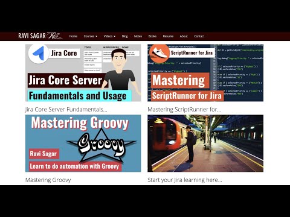This screenshot has width=290, height=217.
Task: Open Mastering ScriptRunner for... title link
Action: point(184,110)
